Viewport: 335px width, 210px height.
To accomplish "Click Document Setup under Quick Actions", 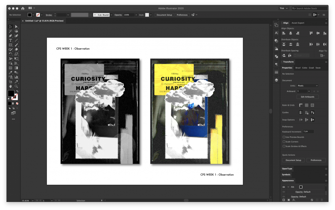I will 293,160.
